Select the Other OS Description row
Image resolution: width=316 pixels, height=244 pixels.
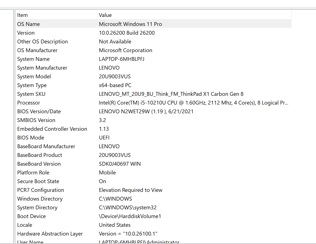[154, 41]
